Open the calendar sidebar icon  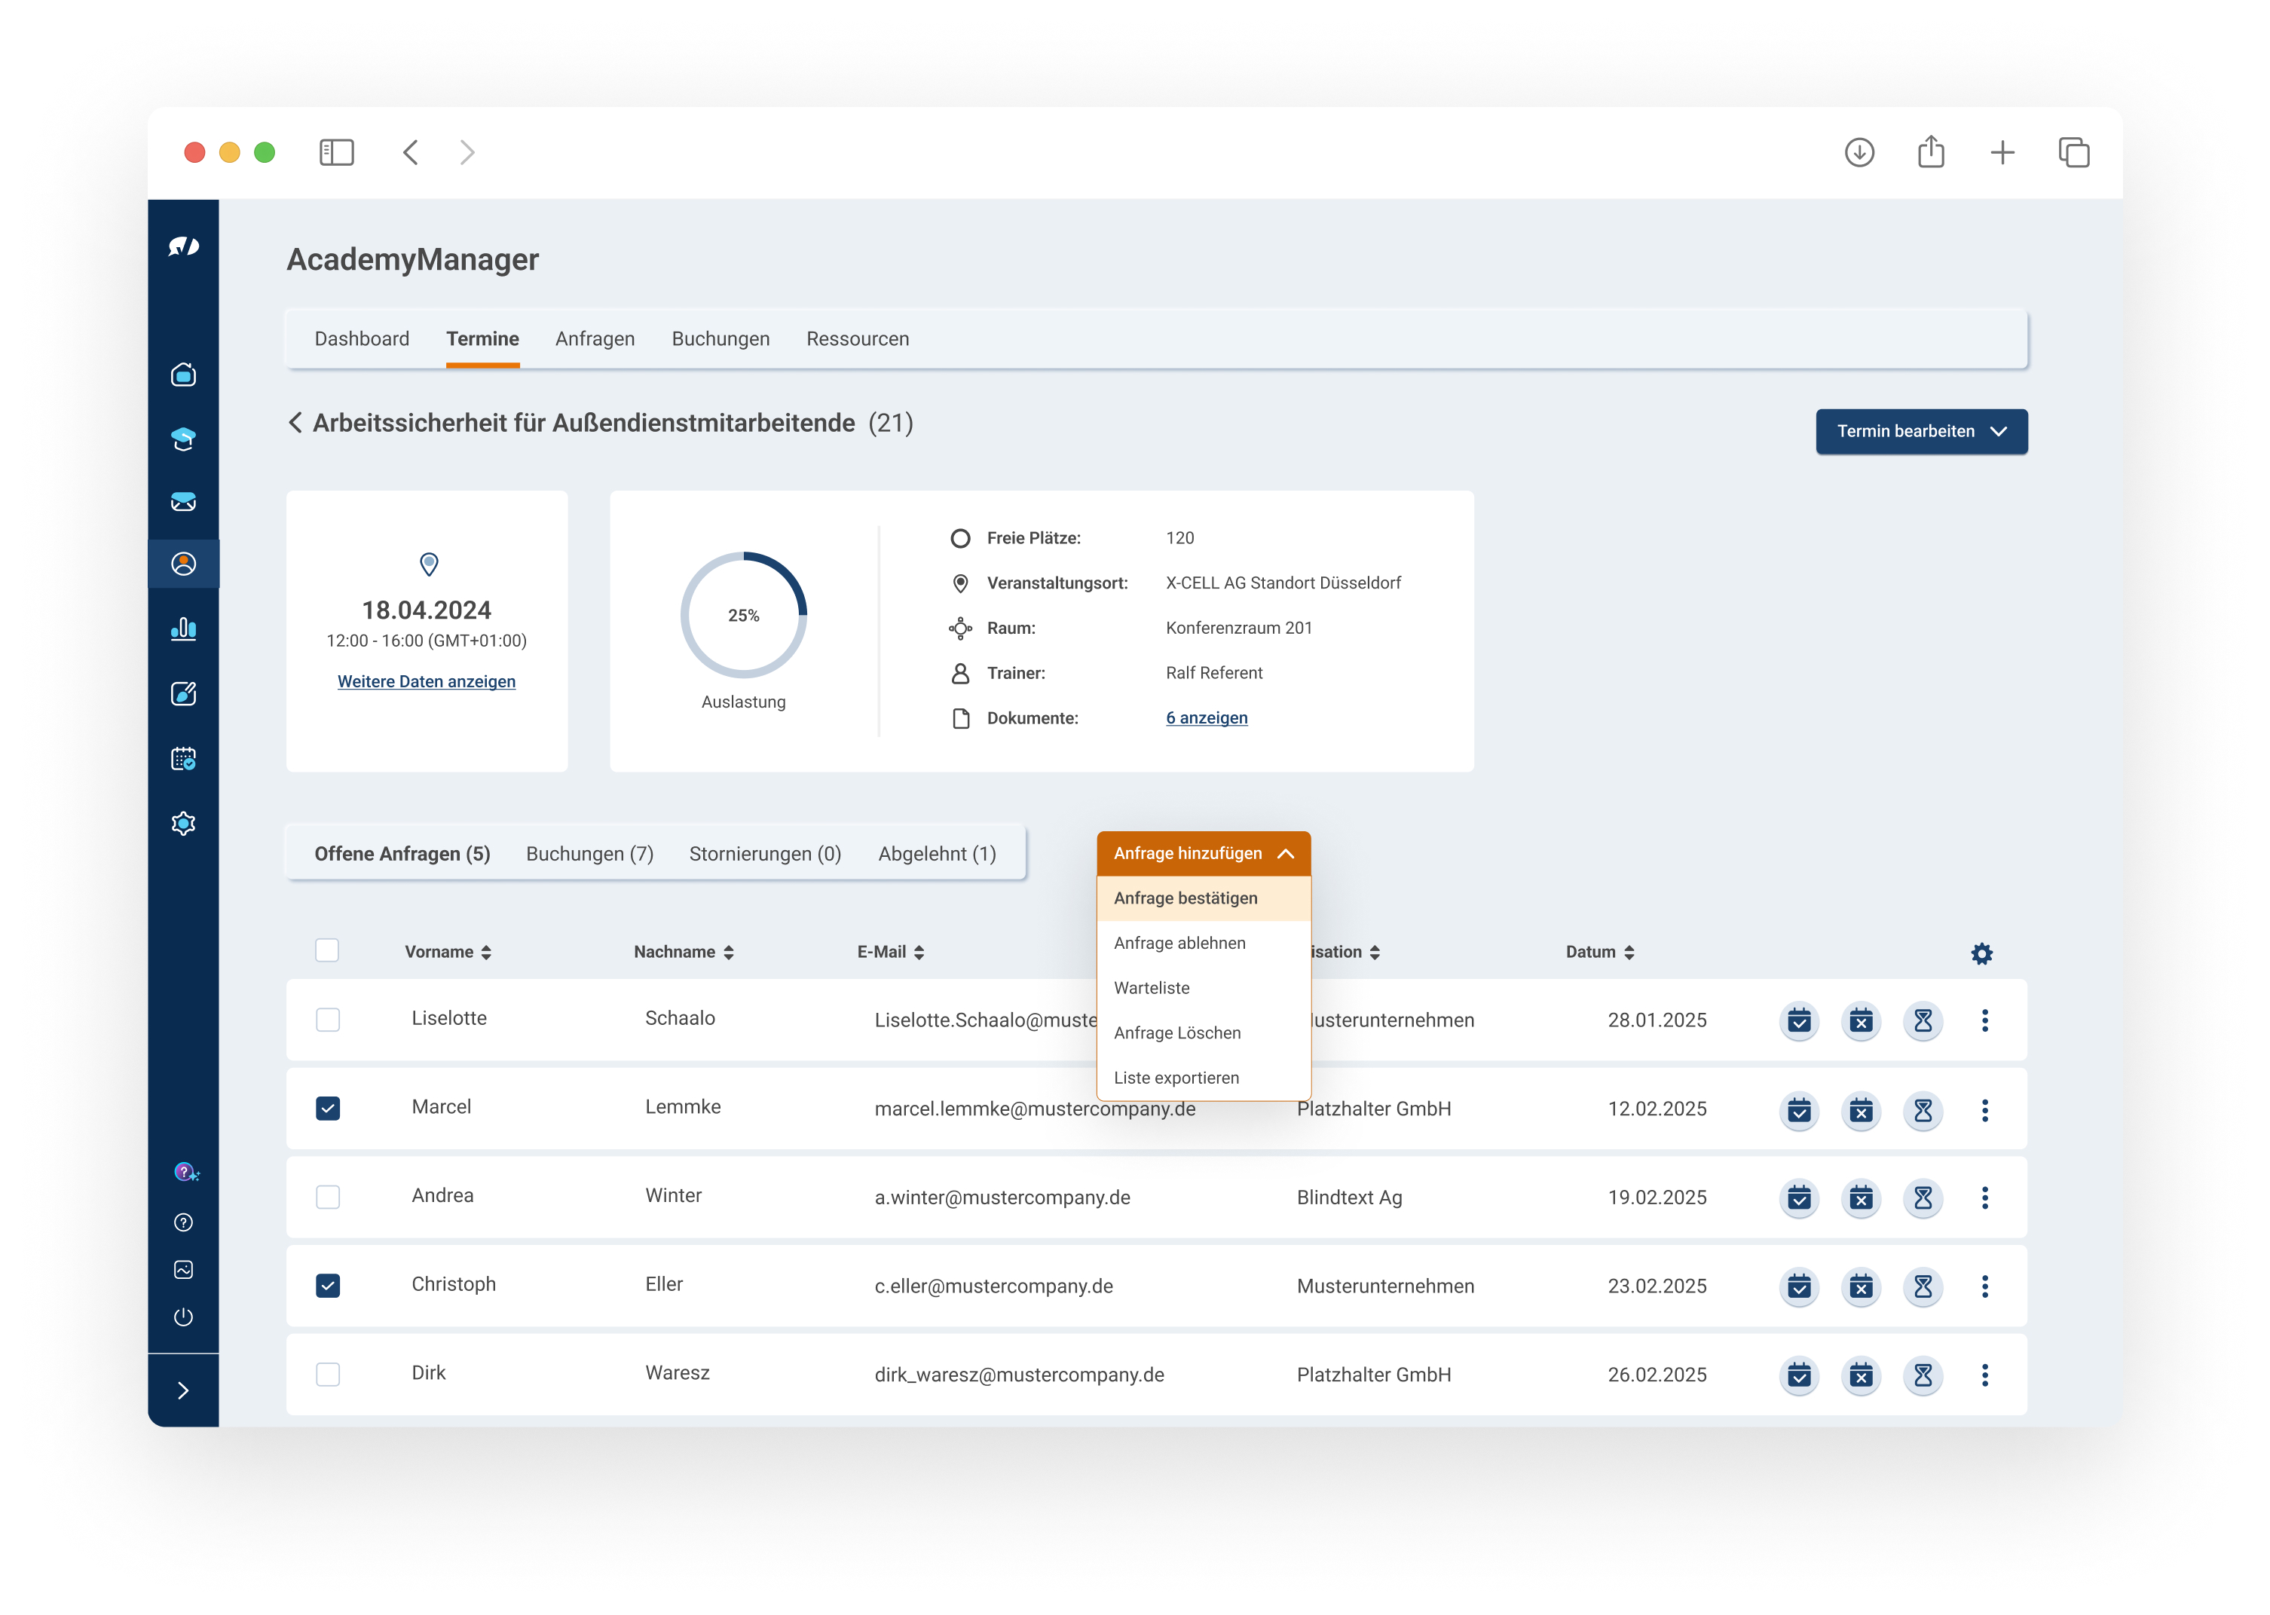click(183, 759)
